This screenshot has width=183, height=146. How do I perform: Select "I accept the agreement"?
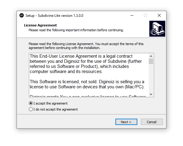[31, 103]
